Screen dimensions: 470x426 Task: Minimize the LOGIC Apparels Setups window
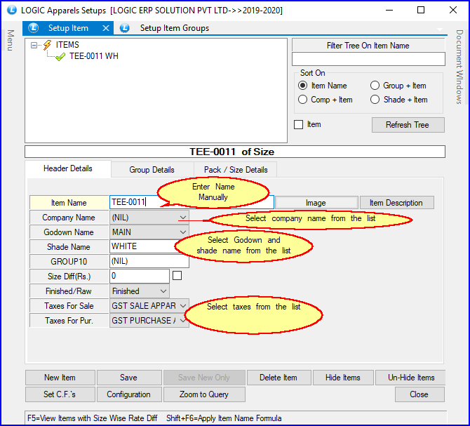[x=389, y=10]
